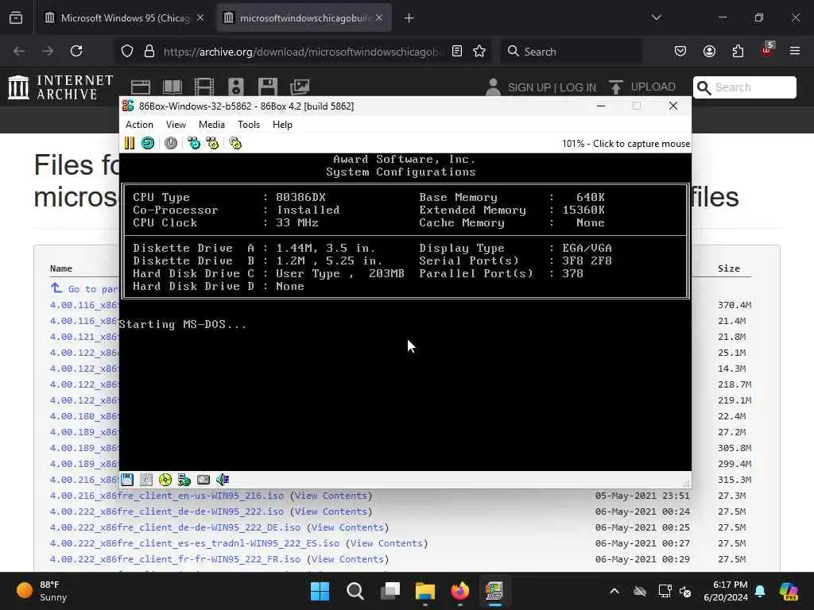Open Firefox Pocket save icon
814x610 pixels.
tap(680, 51)
